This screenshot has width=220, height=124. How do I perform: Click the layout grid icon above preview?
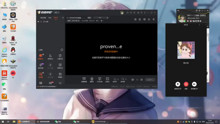pos(144,19)
